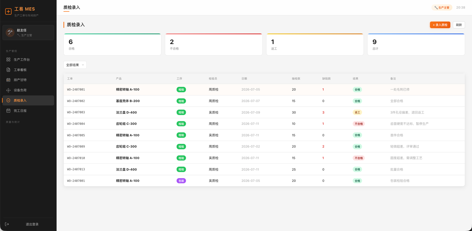Click the 结果 column header
This screenshot has width=472, height=231.
click(x=355, y=79)
